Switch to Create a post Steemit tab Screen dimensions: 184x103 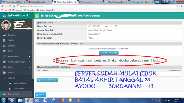[x=142, y=2]
